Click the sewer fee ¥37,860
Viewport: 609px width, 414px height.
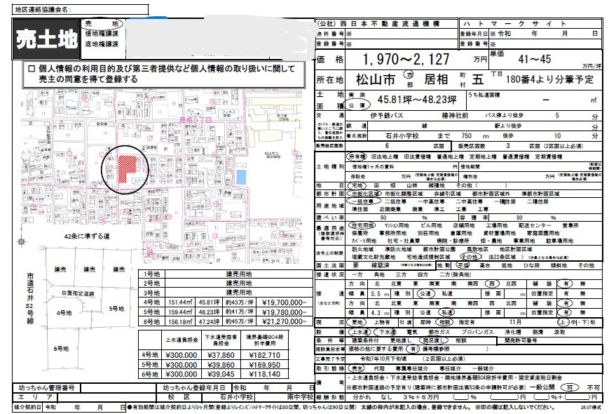[x=221, y=355]
